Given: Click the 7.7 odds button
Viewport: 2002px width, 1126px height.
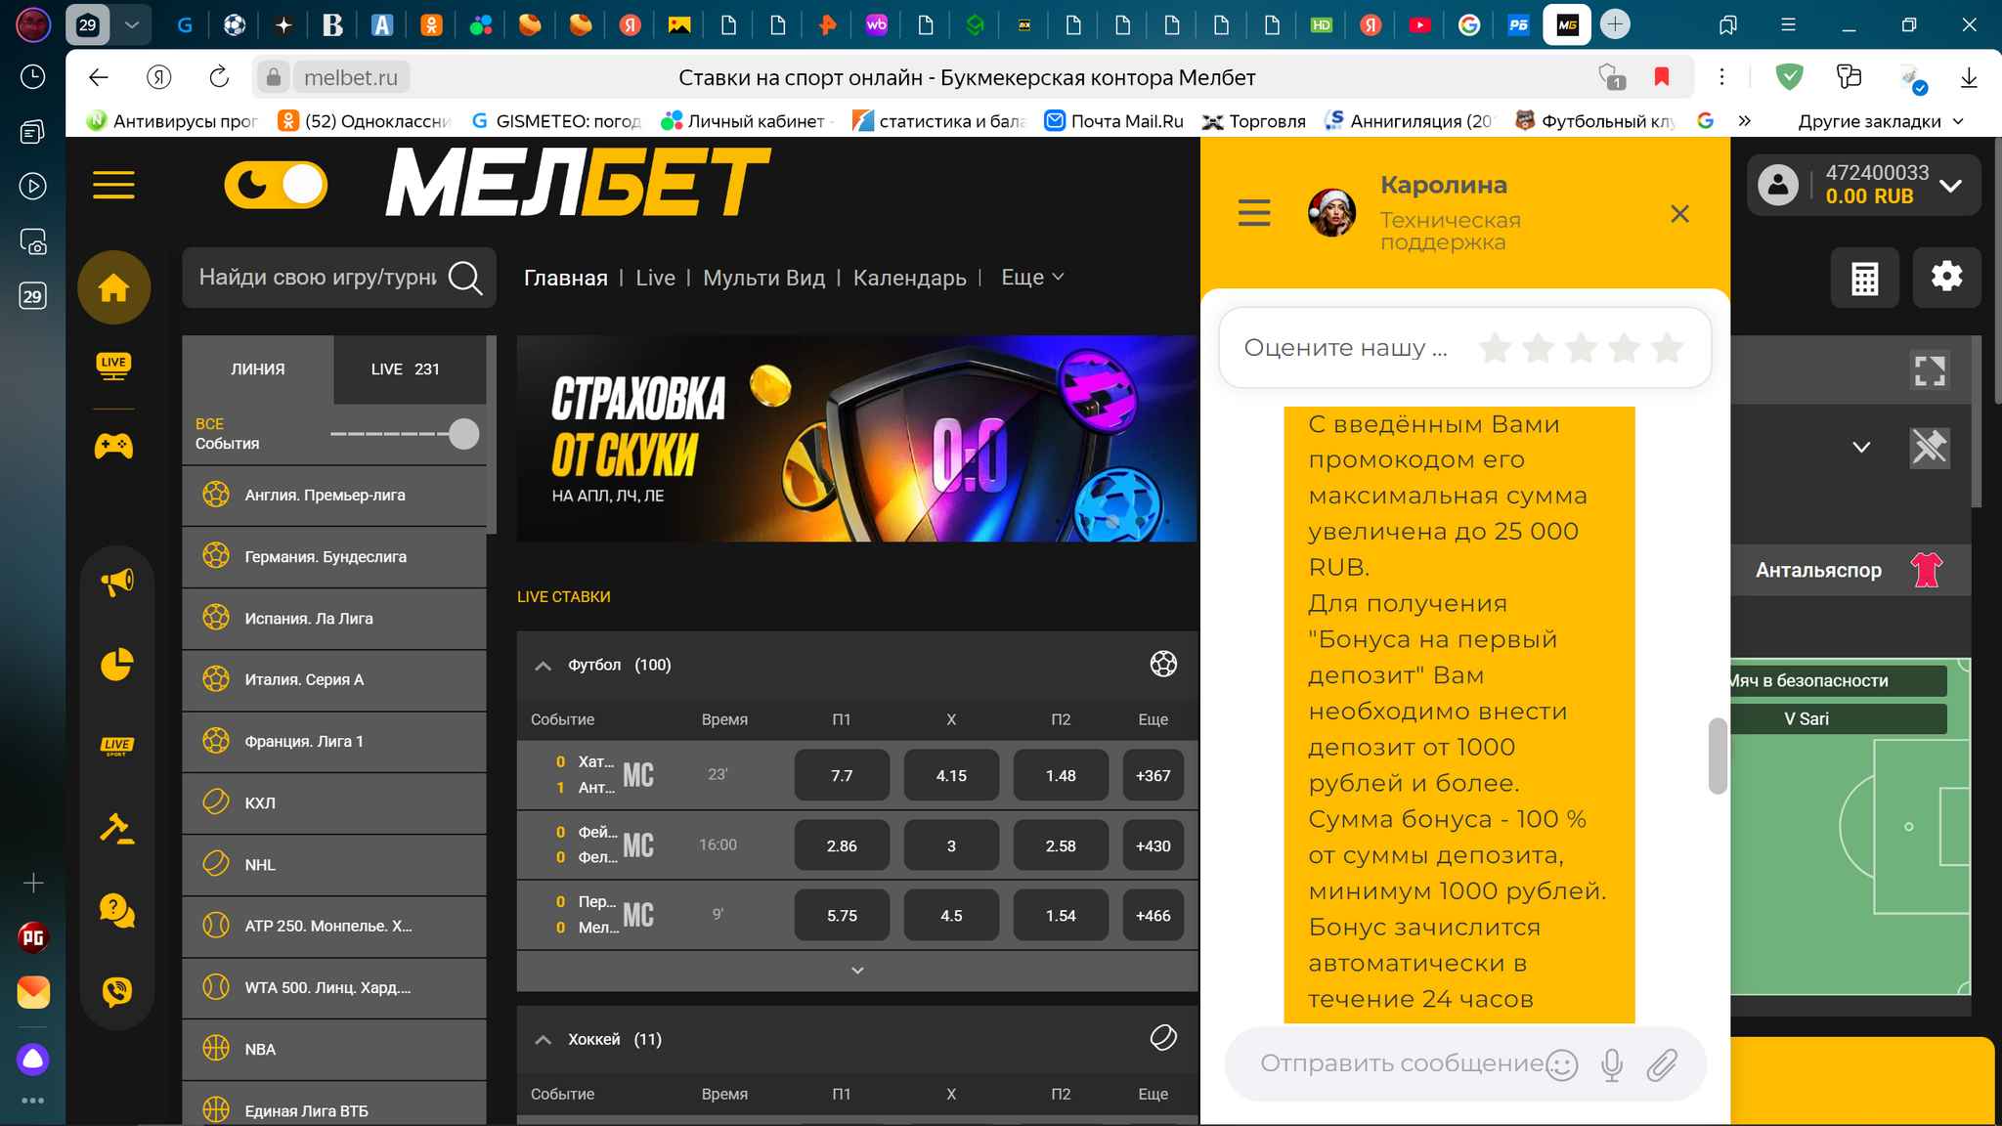Looking at the screenshot, I should click(x=842, y=776).
